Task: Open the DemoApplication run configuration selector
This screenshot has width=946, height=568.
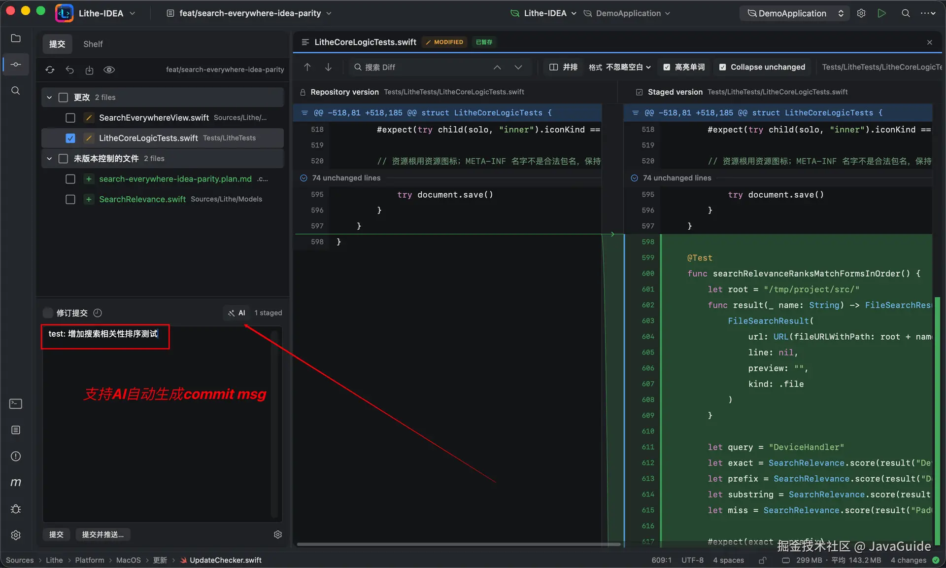Action: coord(795,13)
